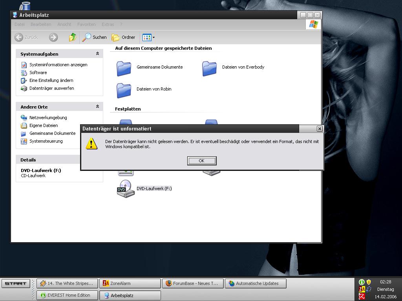Click the forward arrow navigation button
The width and height of the screenshot is (402, 301).
click(x=53, y=37)
